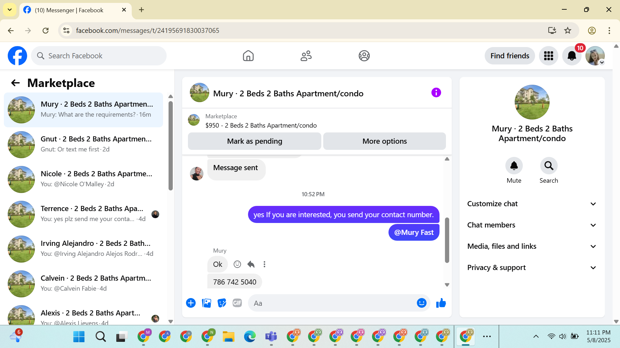Show hidden system tray icons

(x=536, y=337)
